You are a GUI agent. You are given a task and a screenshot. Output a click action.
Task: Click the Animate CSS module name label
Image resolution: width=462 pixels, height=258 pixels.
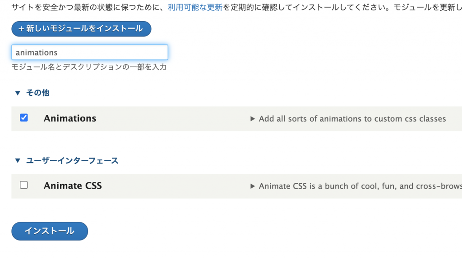(x=73, y=186)
